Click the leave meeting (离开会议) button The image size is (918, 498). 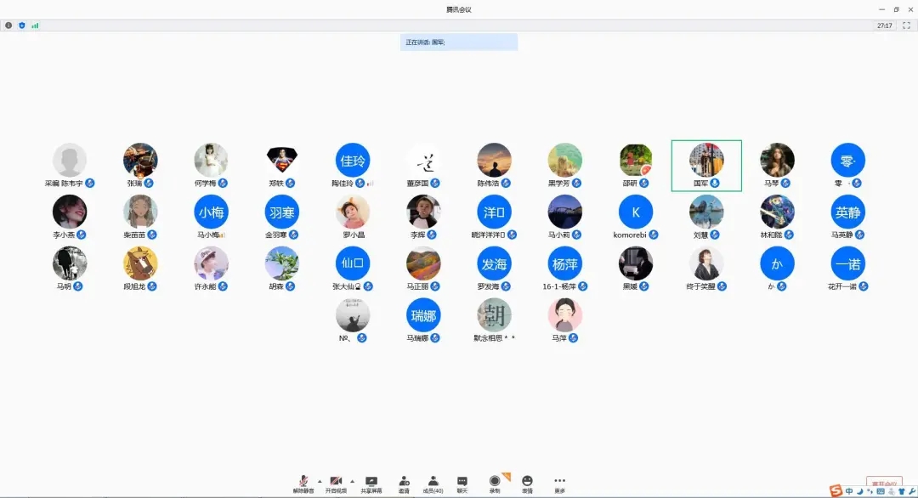pyautogui.click(x=884, y=482)
